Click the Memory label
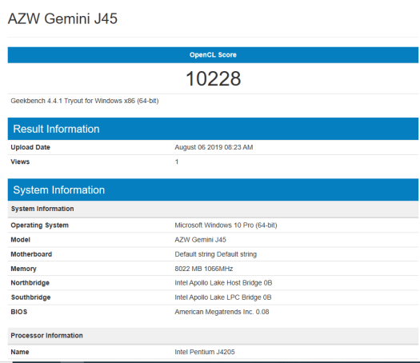Viewport: 420px width, 363px height. 23,269
